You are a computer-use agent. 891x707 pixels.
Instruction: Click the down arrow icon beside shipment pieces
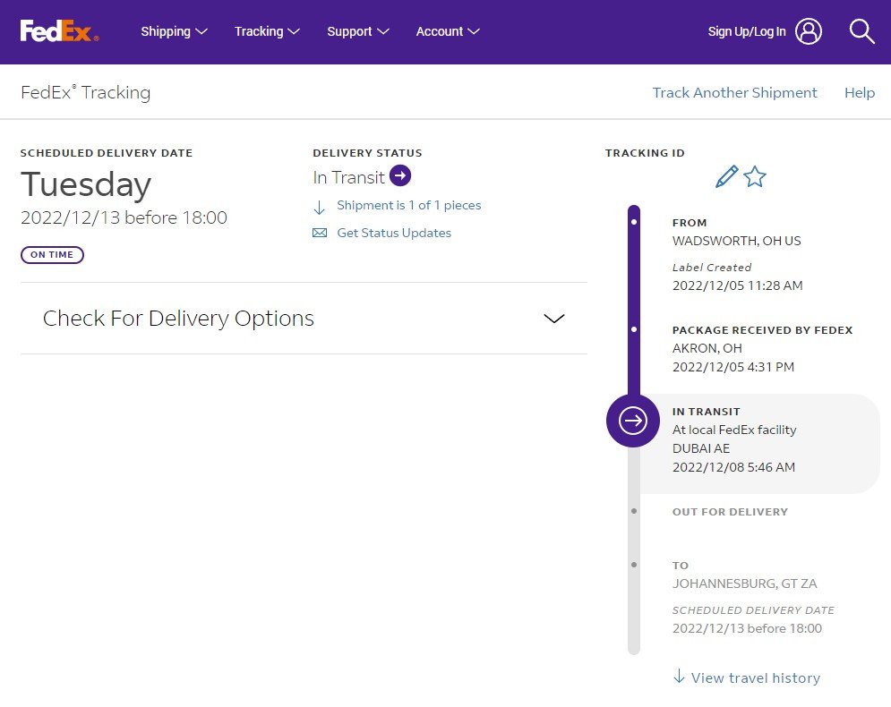tap(320, 208)
